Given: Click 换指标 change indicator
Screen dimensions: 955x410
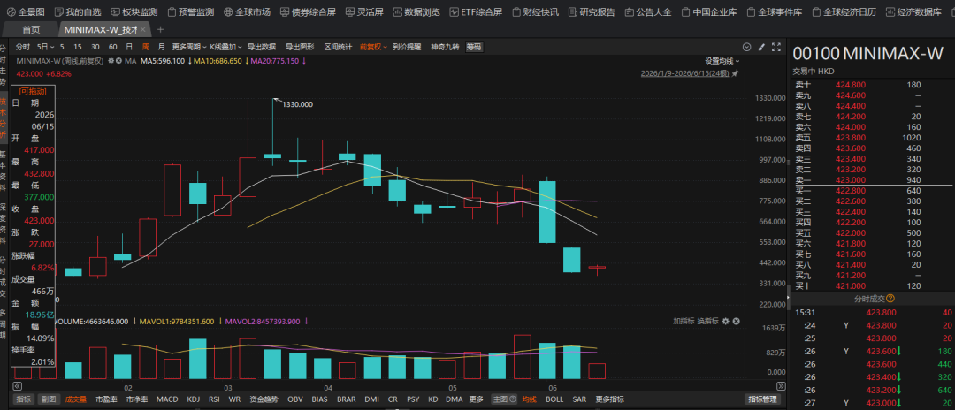Looking at the screenshot, I should 707,321.
